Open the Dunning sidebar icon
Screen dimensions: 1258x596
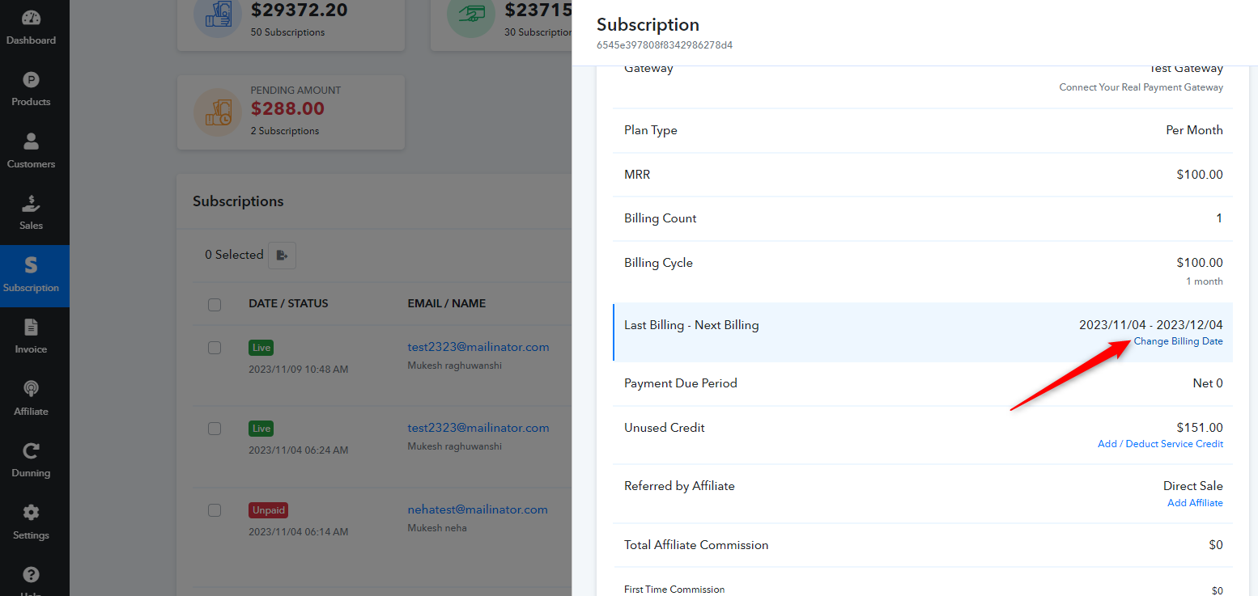point(31,451)
